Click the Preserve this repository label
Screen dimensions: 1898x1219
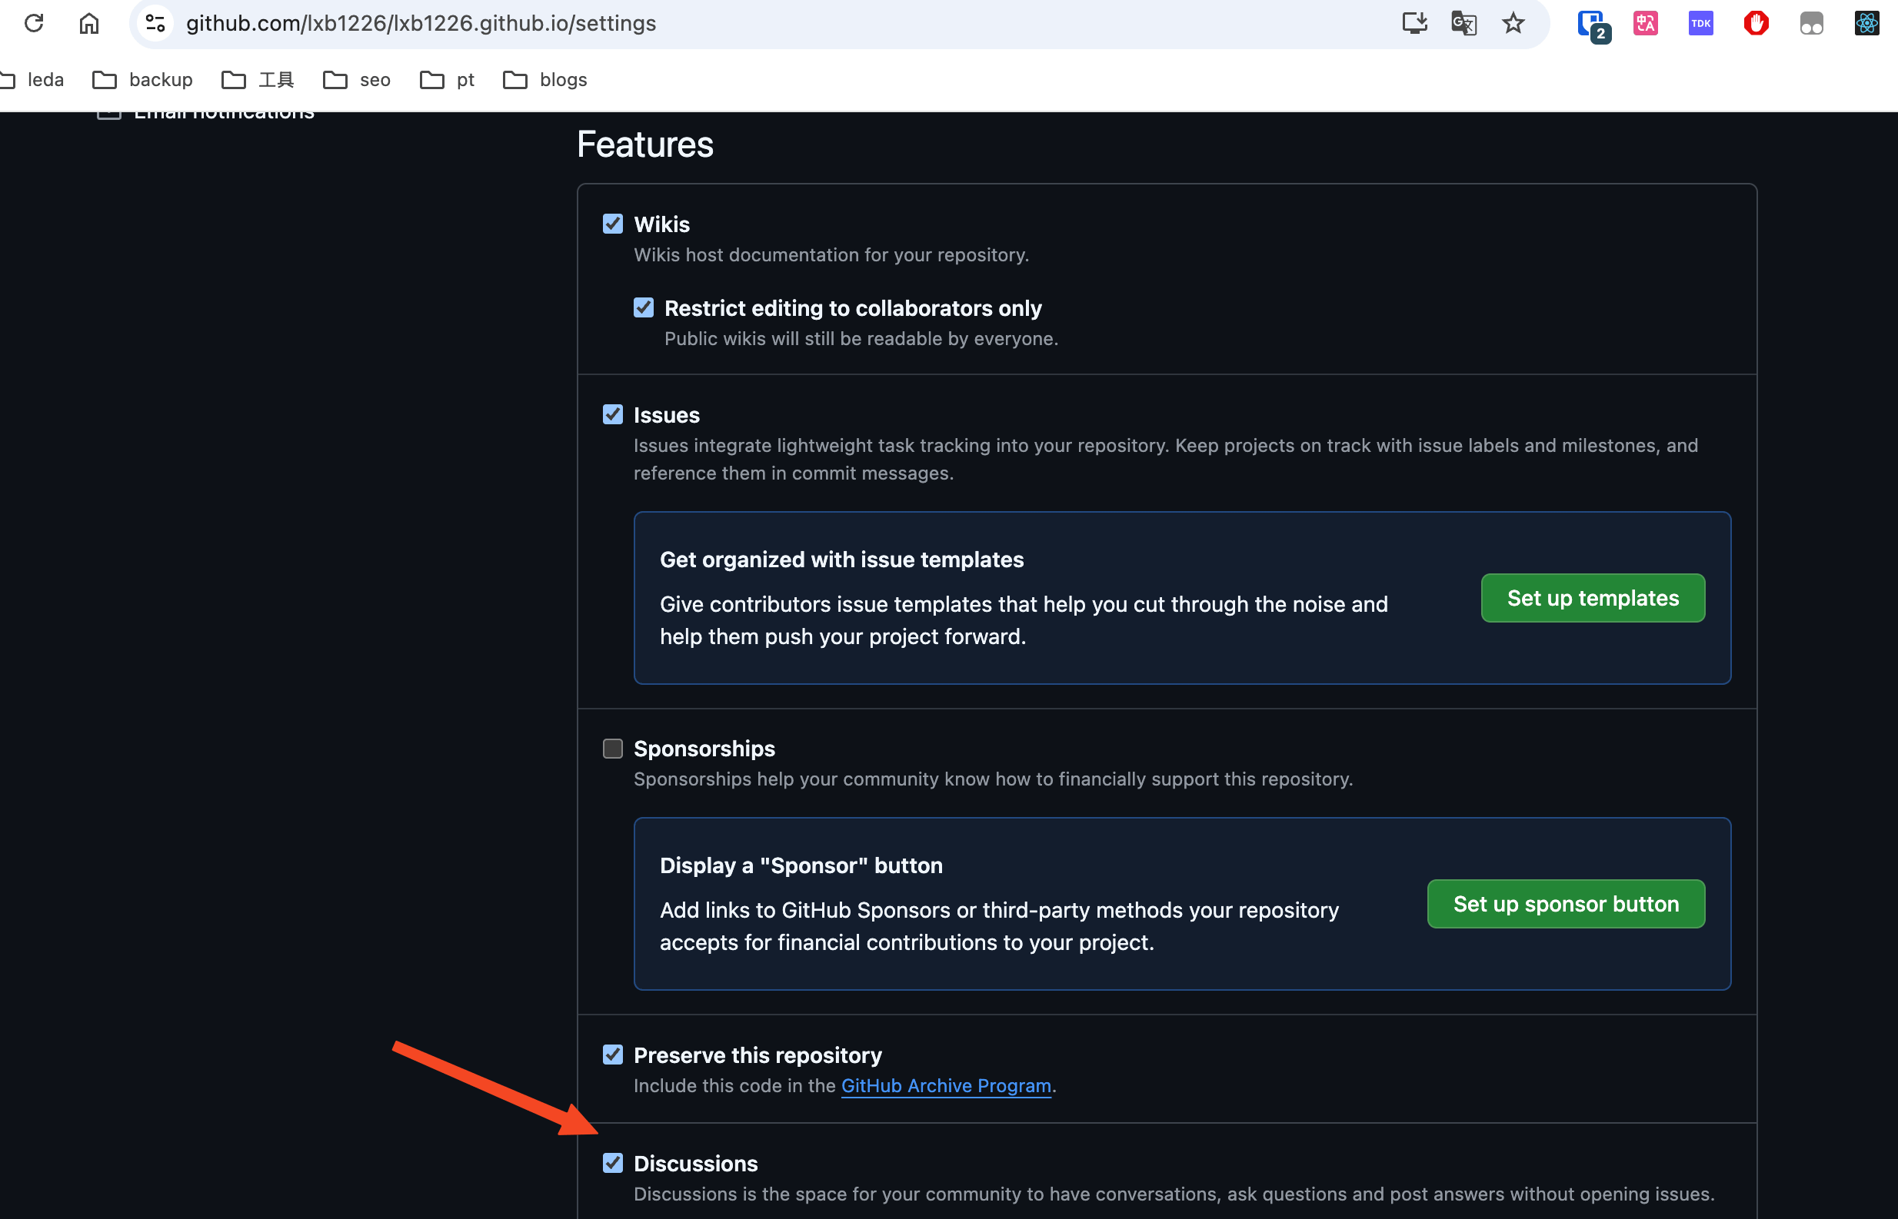pos(757,1055)
